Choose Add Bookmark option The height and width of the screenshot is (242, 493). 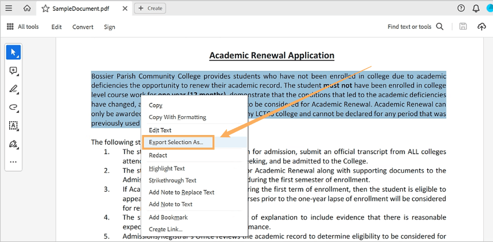[194, 217]
